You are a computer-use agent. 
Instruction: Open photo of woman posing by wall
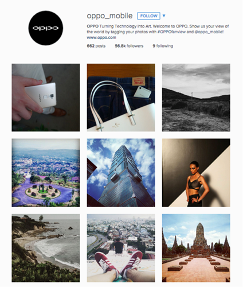pos(196,173)
